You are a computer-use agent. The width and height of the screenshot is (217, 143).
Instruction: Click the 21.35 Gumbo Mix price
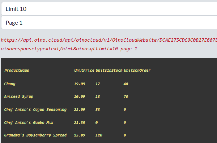click(80, 122)
